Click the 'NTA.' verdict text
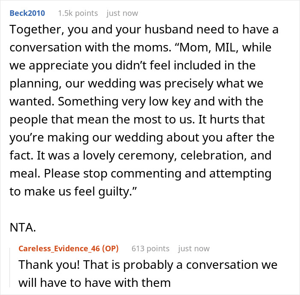 [x=22, y=227]
